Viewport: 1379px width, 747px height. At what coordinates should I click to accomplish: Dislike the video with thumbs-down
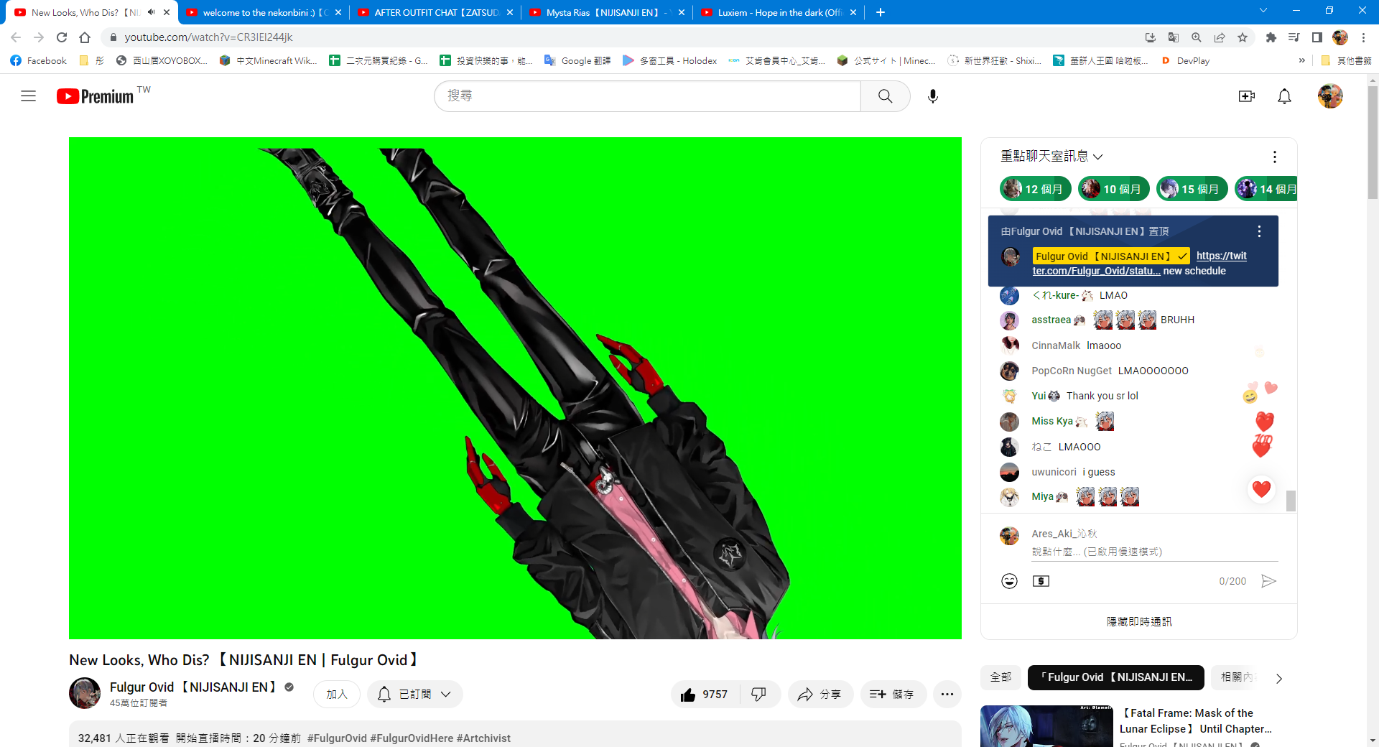coord(759,695)
